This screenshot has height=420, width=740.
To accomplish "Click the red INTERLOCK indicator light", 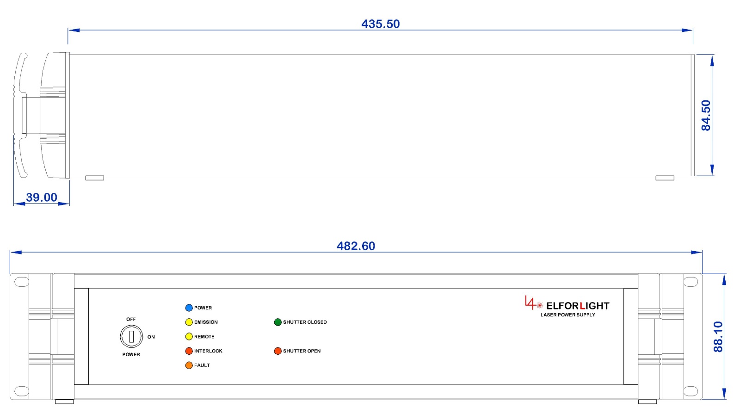I will pyautogui.click(x=189, y=351).
